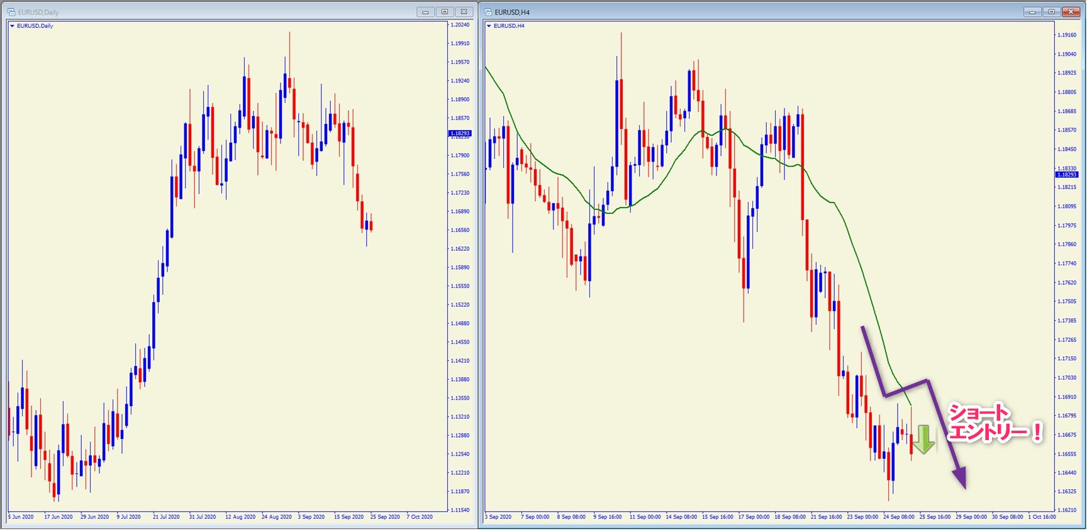Click the 1.16555 price on H4 scale
The width and height of the screenshot is (1087, 530).
(x=1067, y=454)
